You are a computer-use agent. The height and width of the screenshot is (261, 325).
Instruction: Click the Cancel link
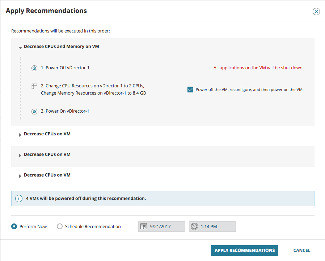[302, 251]
